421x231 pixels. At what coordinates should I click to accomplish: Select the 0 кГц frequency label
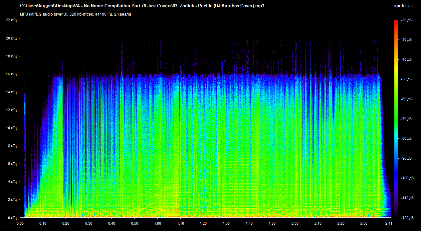pyautogui.click(x=12, y=217)
